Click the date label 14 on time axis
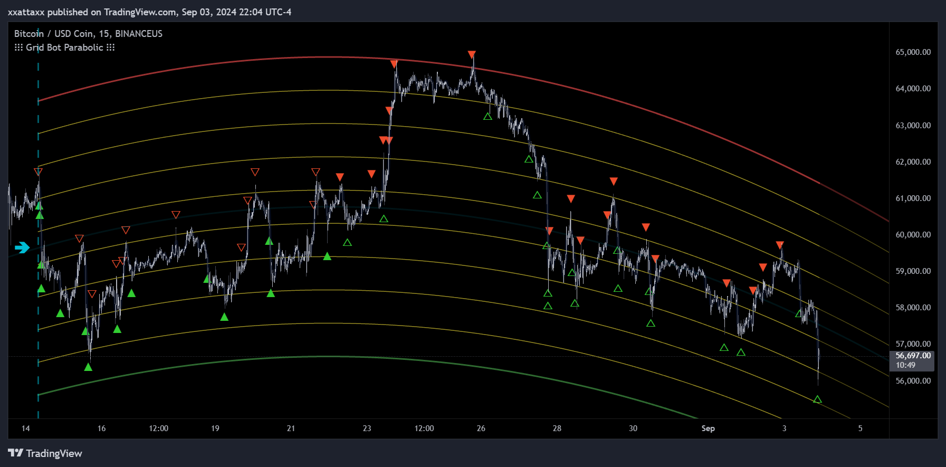 click(x=25, y=428)
